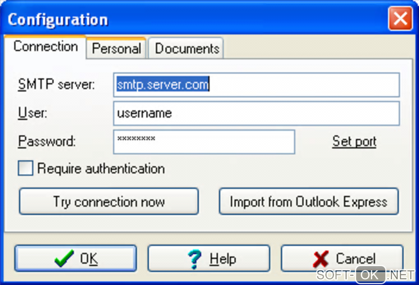
Task: Open the Set port link
Action: pyautogui.click(x=355, y=141)
